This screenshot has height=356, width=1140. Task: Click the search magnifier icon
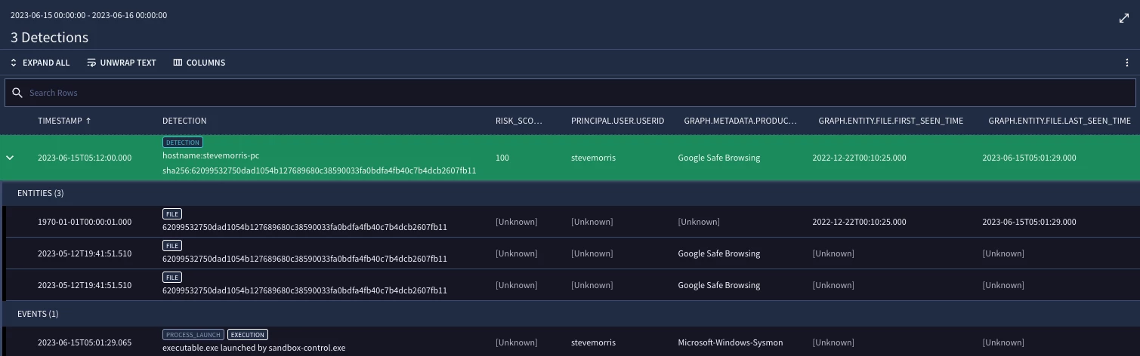(17, 93)
